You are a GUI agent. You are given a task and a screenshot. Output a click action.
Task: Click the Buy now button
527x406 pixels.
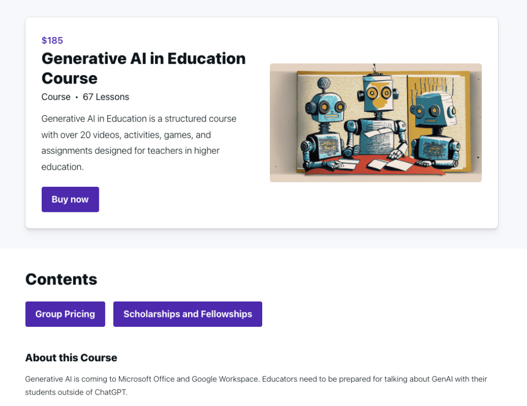[x=70, y=199]
